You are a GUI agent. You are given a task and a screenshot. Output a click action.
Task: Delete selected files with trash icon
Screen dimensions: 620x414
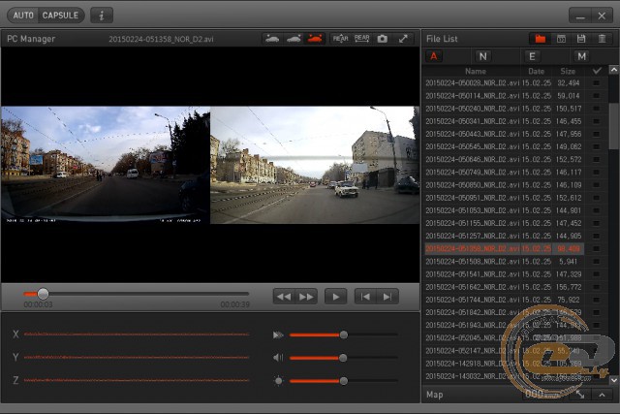(602, 39)
